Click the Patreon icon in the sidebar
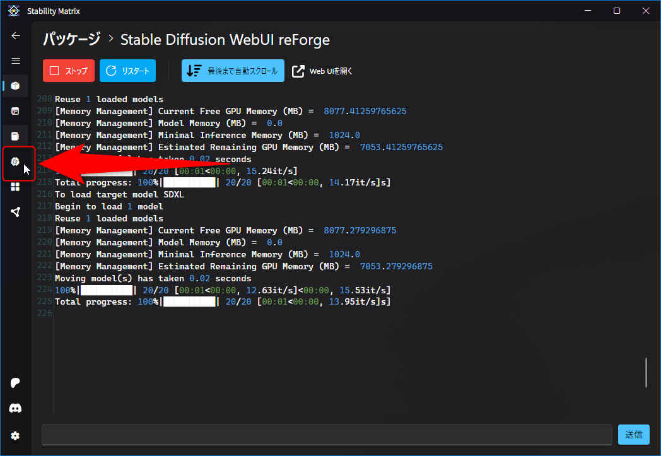The height and width of the screenshot is (456, 661). 16,383
